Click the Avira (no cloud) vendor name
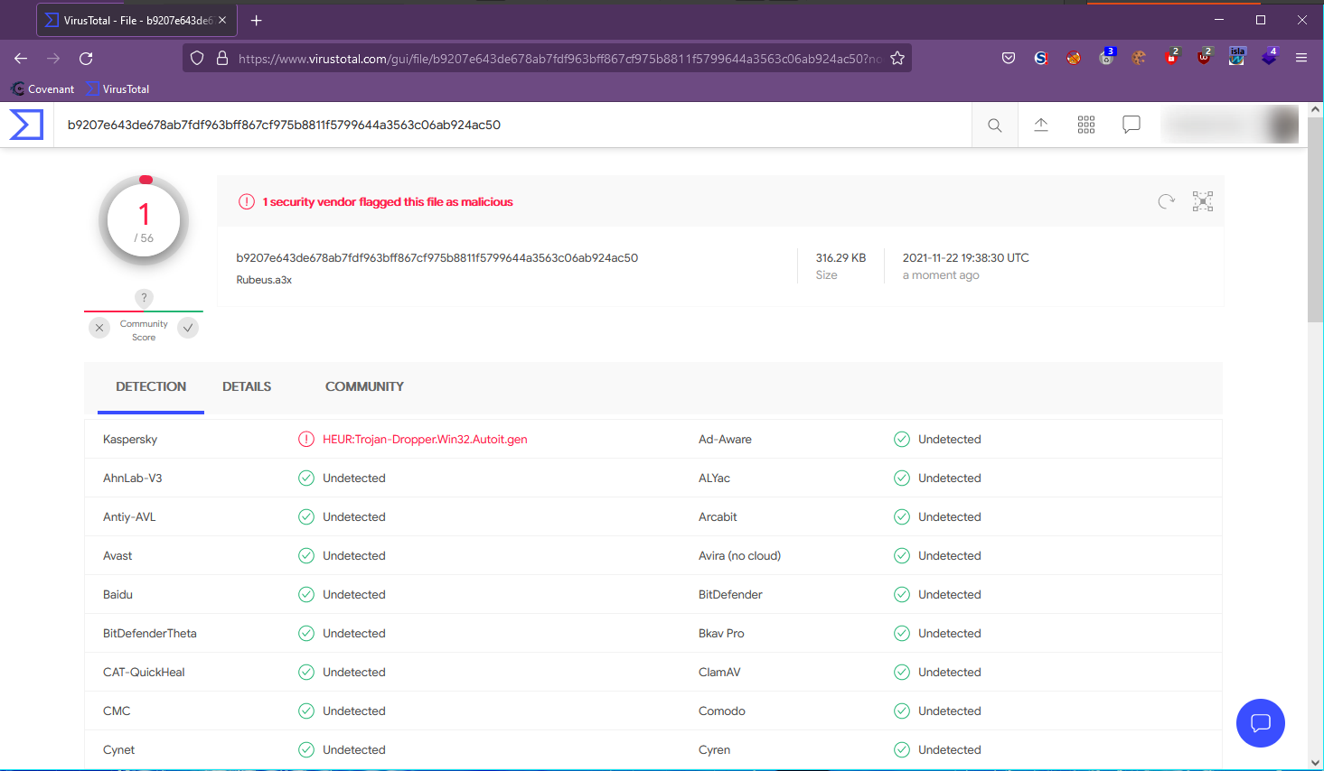 (x=739, y=556)
